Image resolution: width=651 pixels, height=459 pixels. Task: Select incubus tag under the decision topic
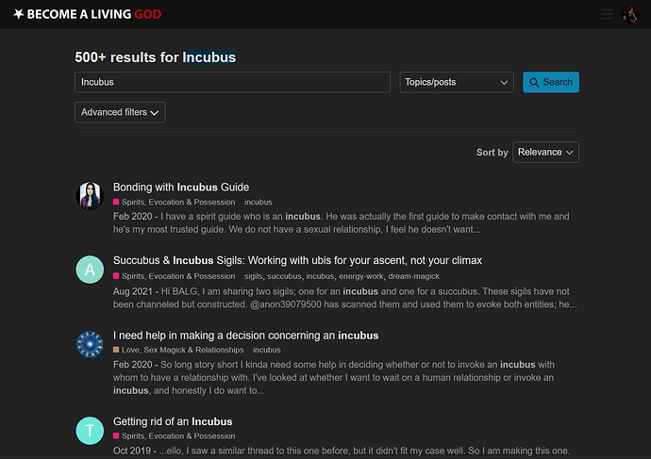pos(267,350)
